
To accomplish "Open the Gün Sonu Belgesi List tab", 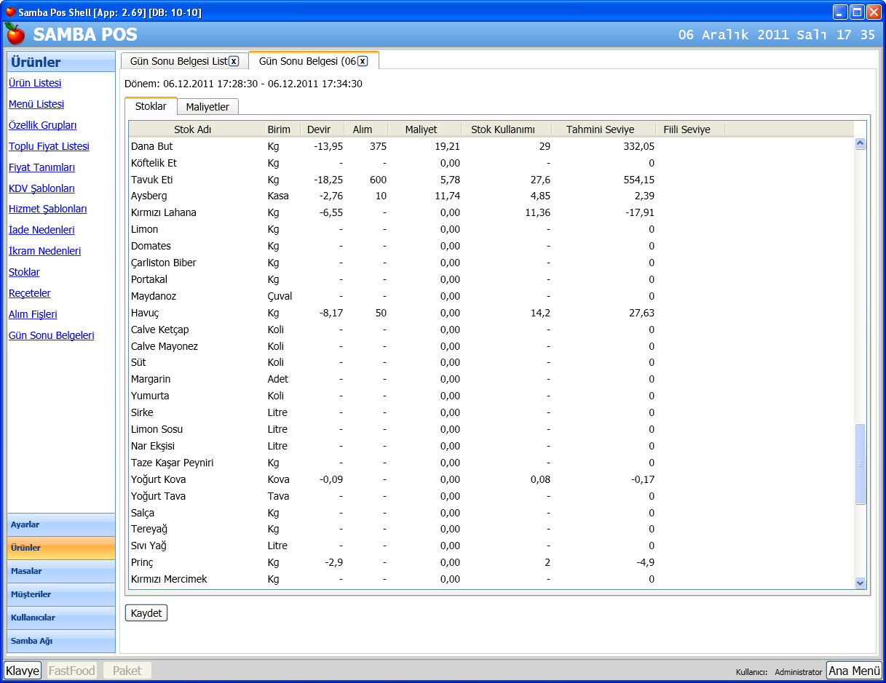I will point(179,62).
